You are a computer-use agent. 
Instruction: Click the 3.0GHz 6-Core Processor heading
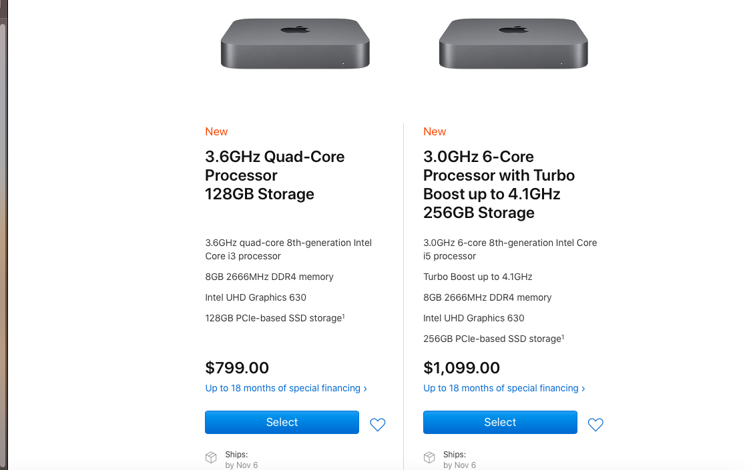coord(499,175)
